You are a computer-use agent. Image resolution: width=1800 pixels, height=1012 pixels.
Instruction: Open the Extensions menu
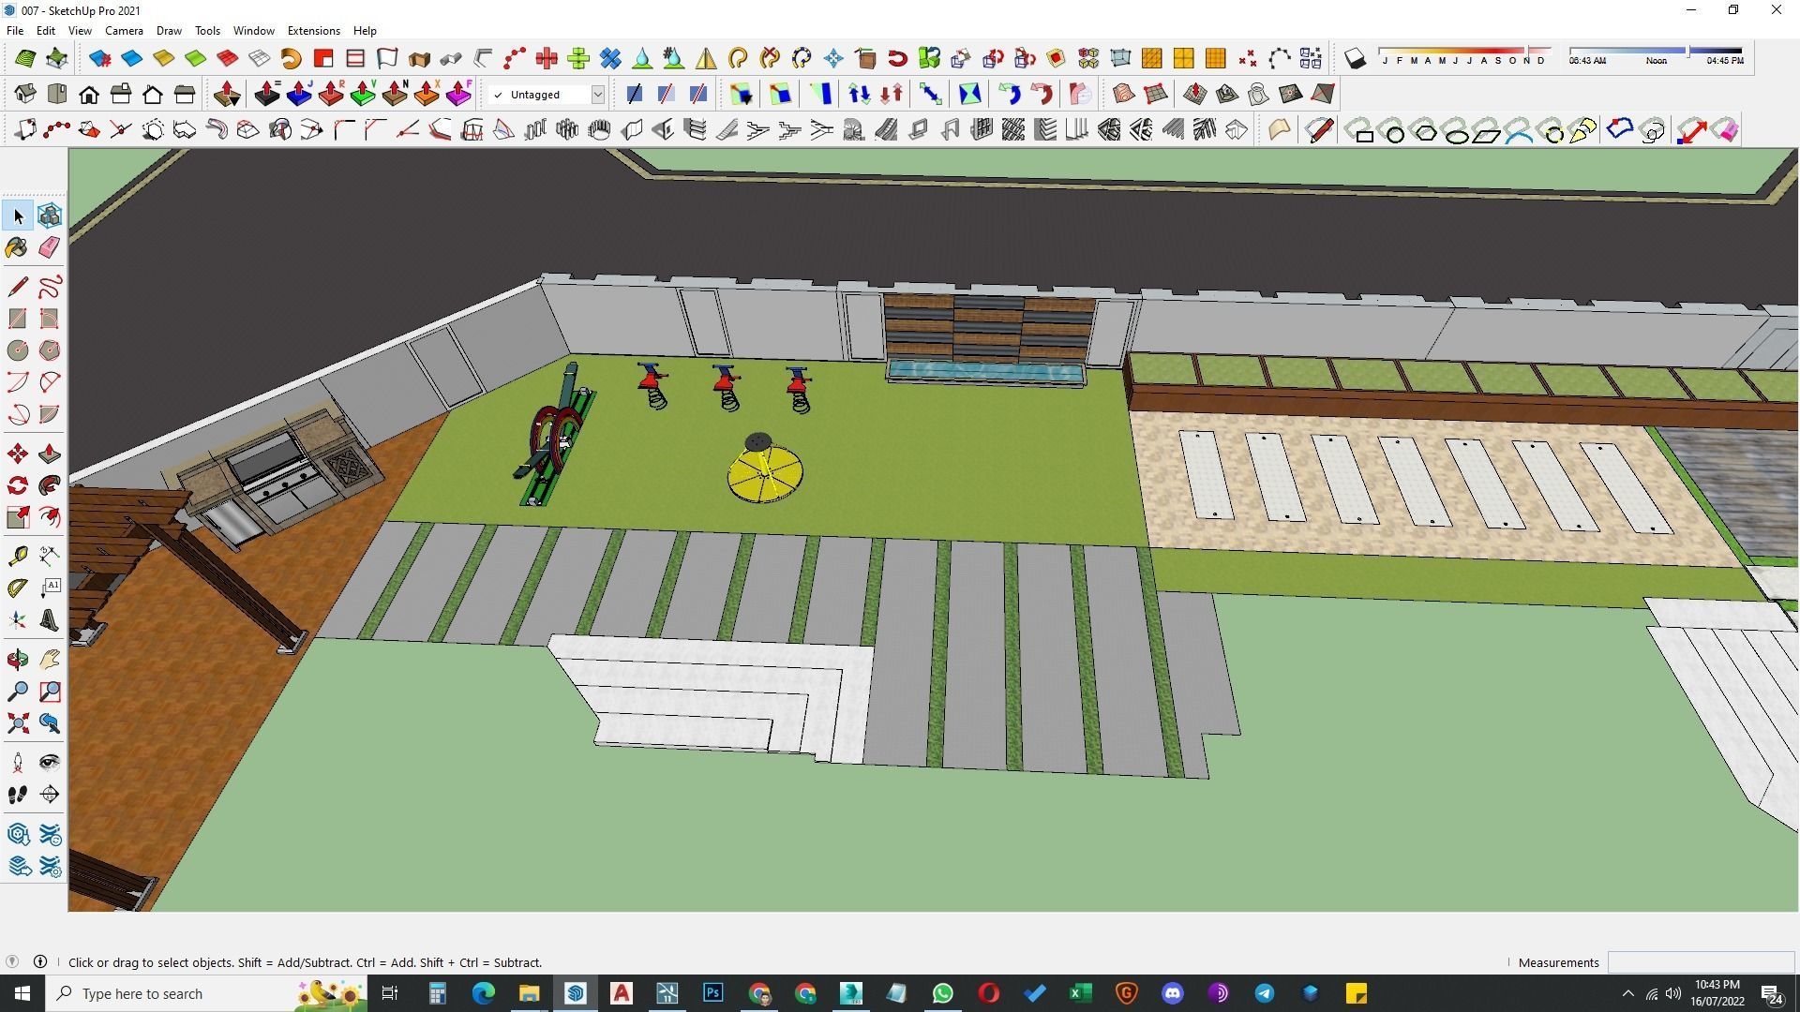313,31
